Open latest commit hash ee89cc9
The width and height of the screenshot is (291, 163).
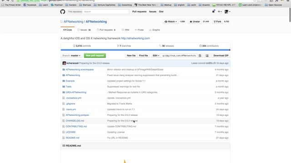211,63
